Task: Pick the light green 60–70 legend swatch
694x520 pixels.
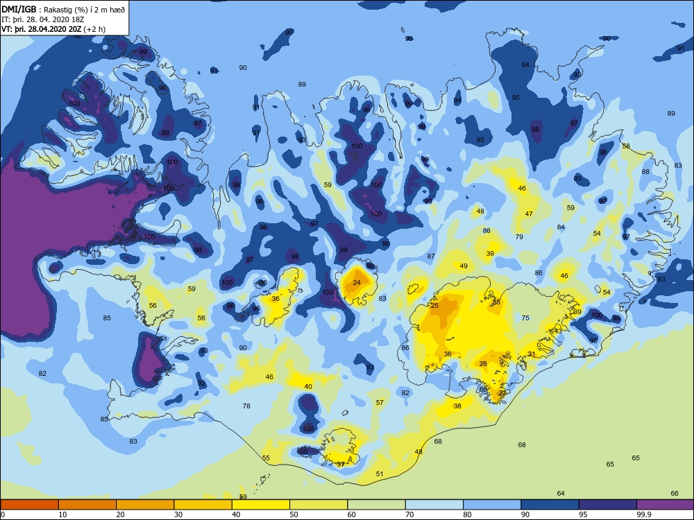Action: coord(377,505)
